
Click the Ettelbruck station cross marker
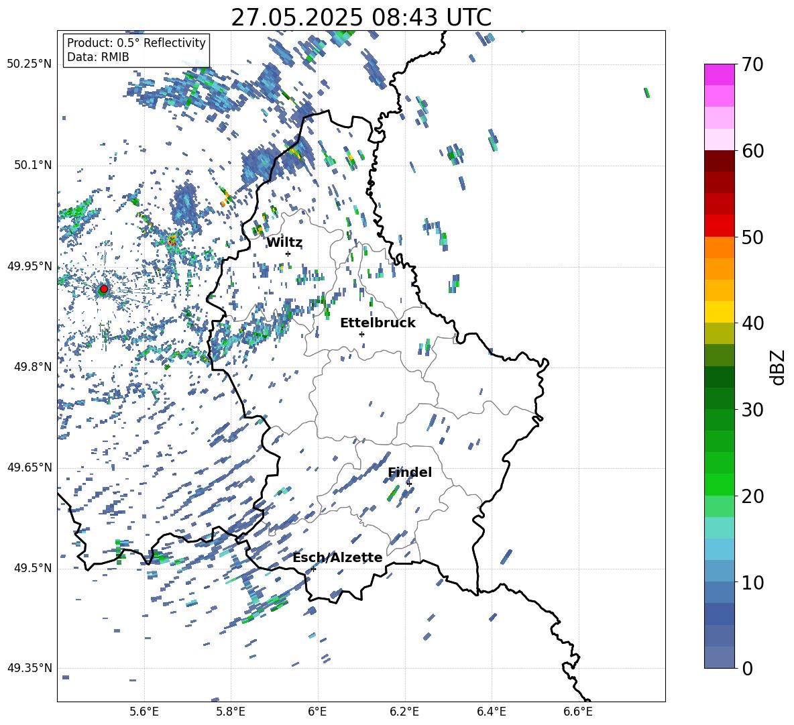[361, 334]
